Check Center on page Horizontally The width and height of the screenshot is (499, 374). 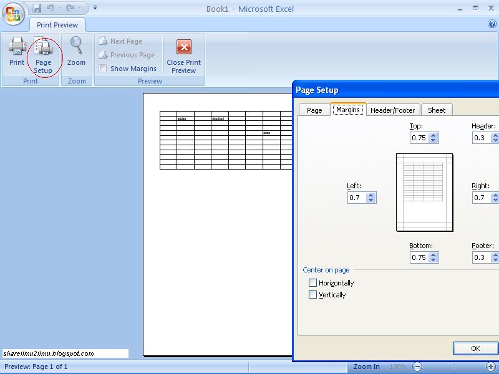pos(313,283)
